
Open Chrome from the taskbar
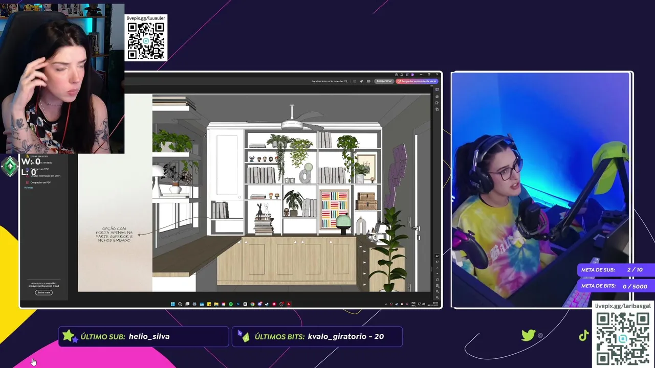tap(252, 304)
